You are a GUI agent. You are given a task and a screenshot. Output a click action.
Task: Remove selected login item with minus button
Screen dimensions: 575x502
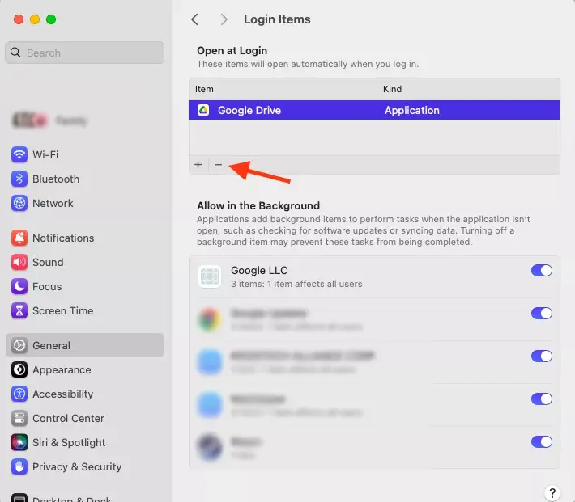pos(218,165)
